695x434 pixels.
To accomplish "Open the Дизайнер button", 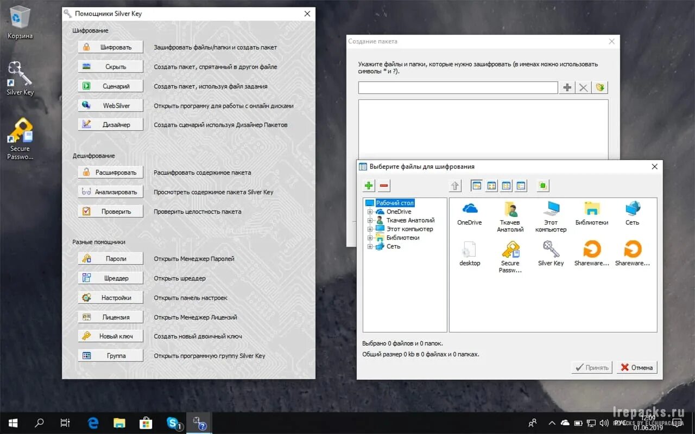I will [x=110, y=124].
